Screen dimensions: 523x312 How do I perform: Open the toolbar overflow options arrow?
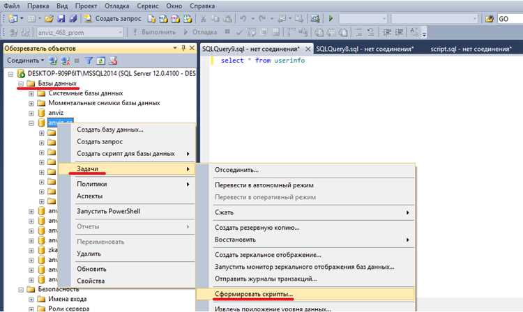click(424, 33)
